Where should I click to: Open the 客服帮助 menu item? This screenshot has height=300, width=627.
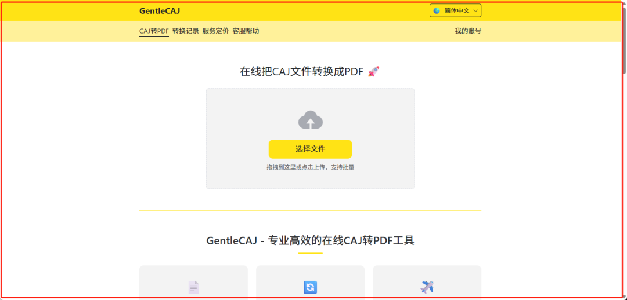246,31
